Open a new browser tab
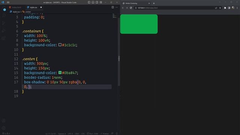 pos(154,3)
